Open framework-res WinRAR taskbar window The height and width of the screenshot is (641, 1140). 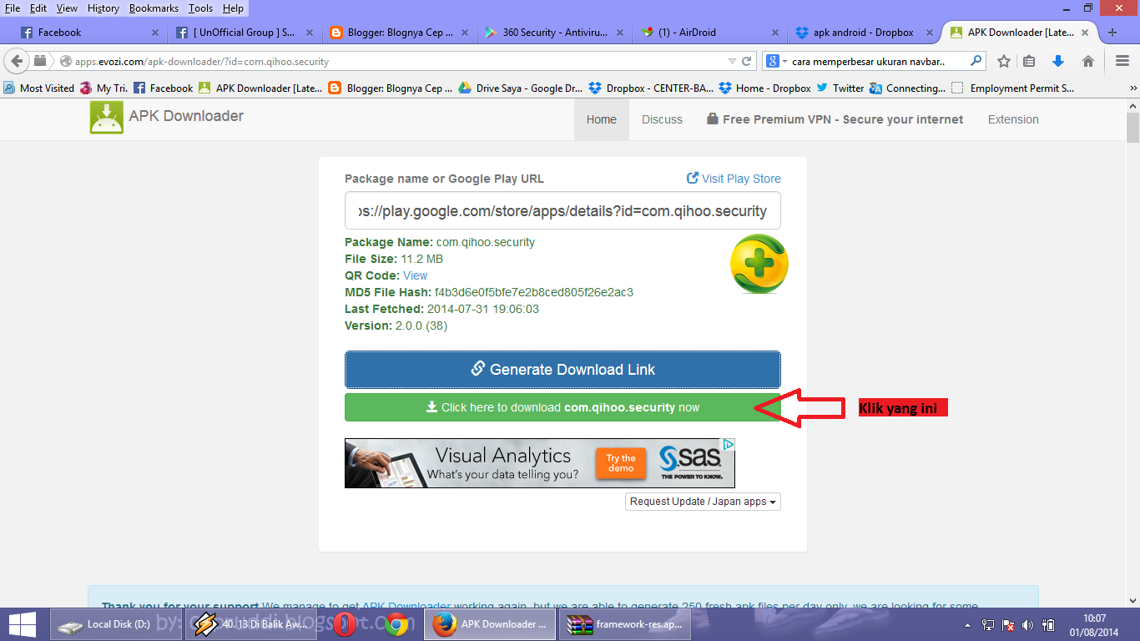click(624, 623)
